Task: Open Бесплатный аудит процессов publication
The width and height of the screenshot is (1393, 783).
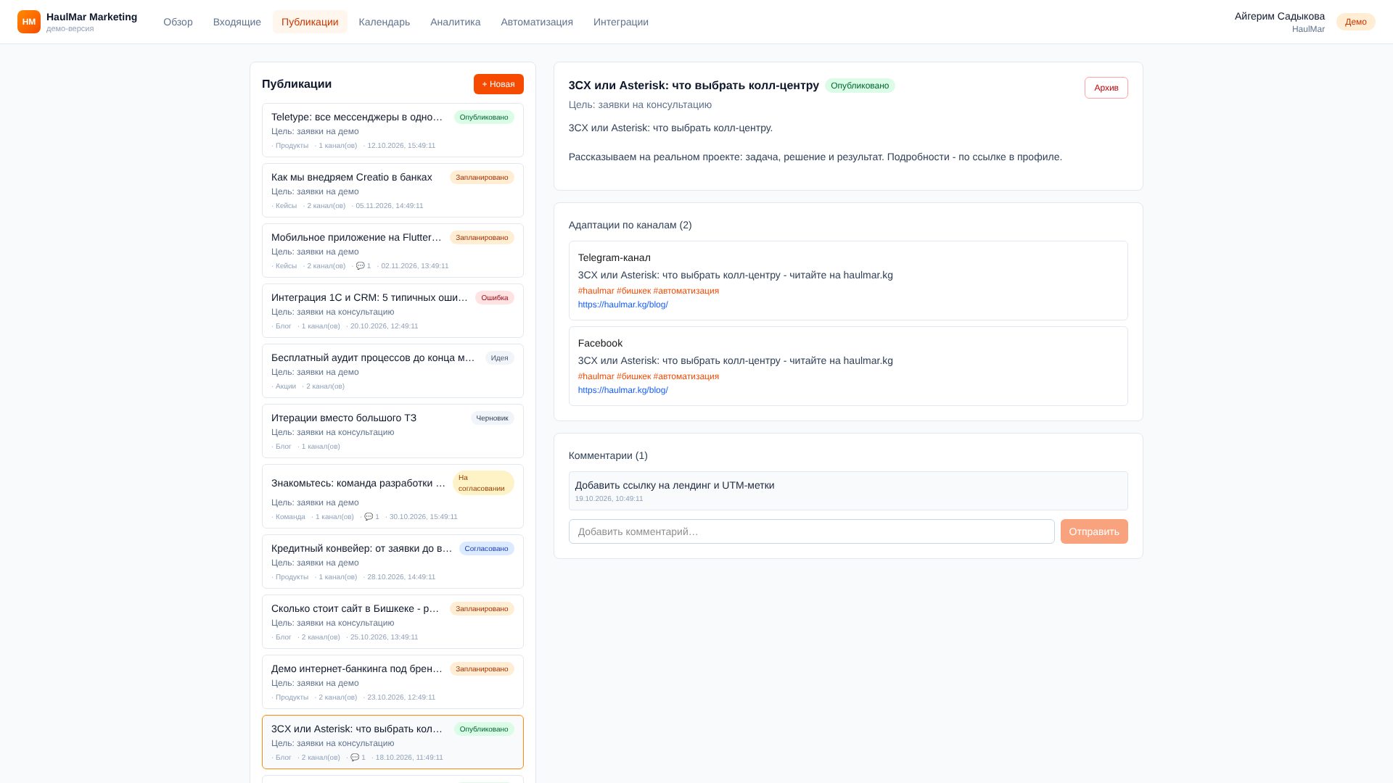Action: pos(393,371)
